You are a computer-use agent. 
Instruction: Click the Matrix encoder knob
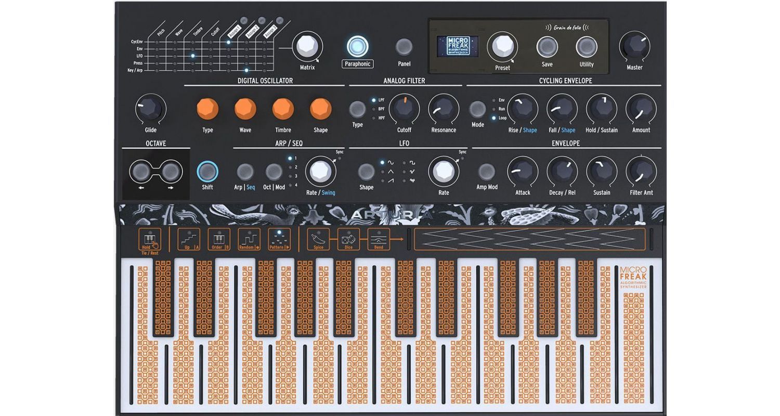click(307, 47)
